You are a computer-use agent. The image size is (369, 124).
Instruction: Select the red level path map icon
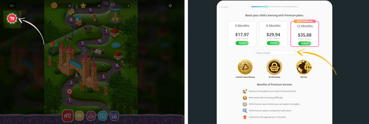click(x=67, y=115)
